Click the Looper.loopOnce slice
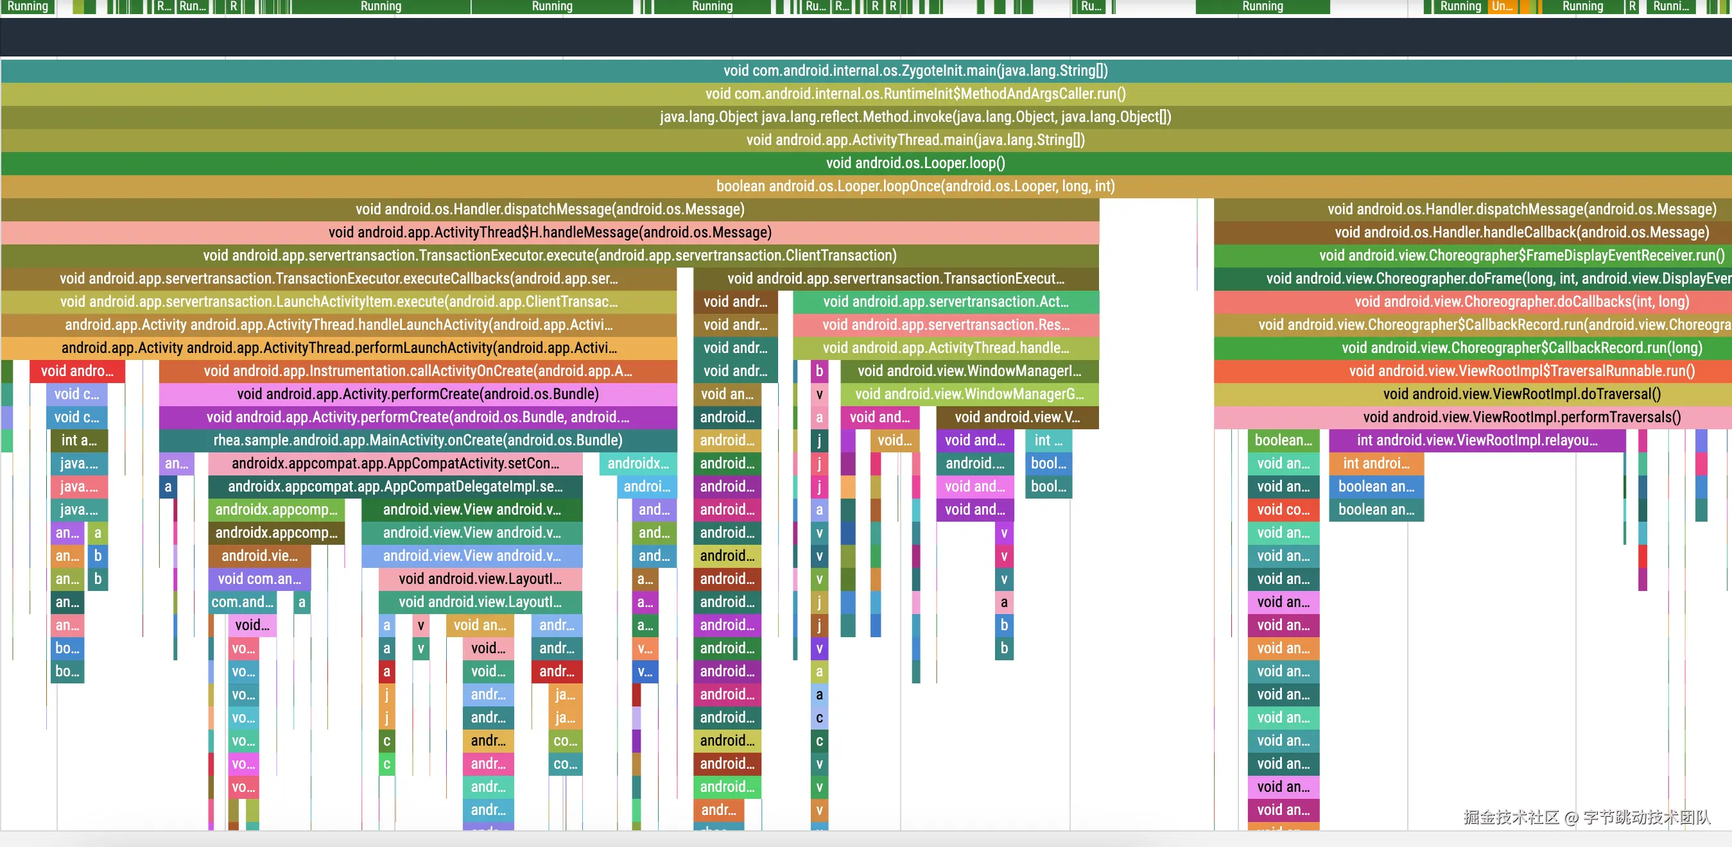 click(x=914, y=186)
